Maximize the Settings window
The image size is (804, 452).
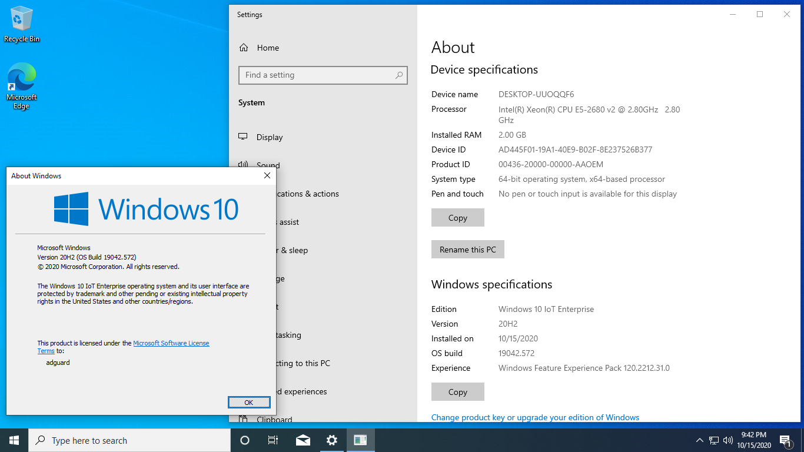(760, 15)
